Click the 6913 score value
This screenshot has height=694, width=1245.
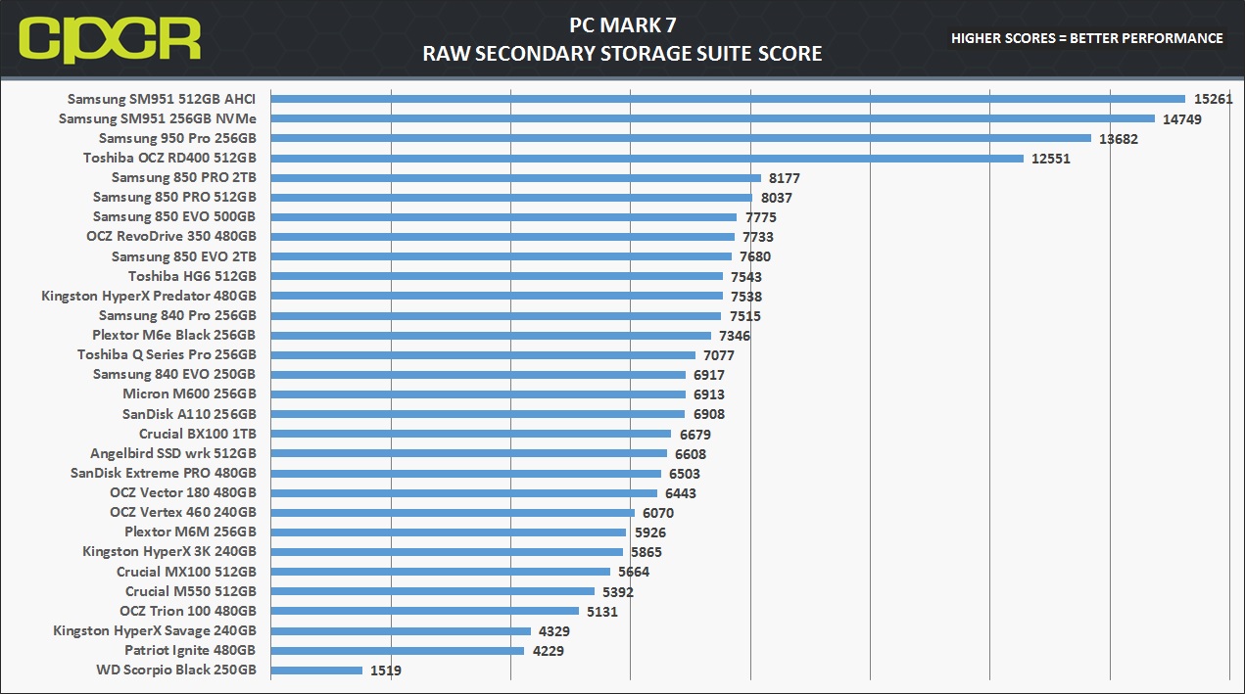(x=709, y=394)
